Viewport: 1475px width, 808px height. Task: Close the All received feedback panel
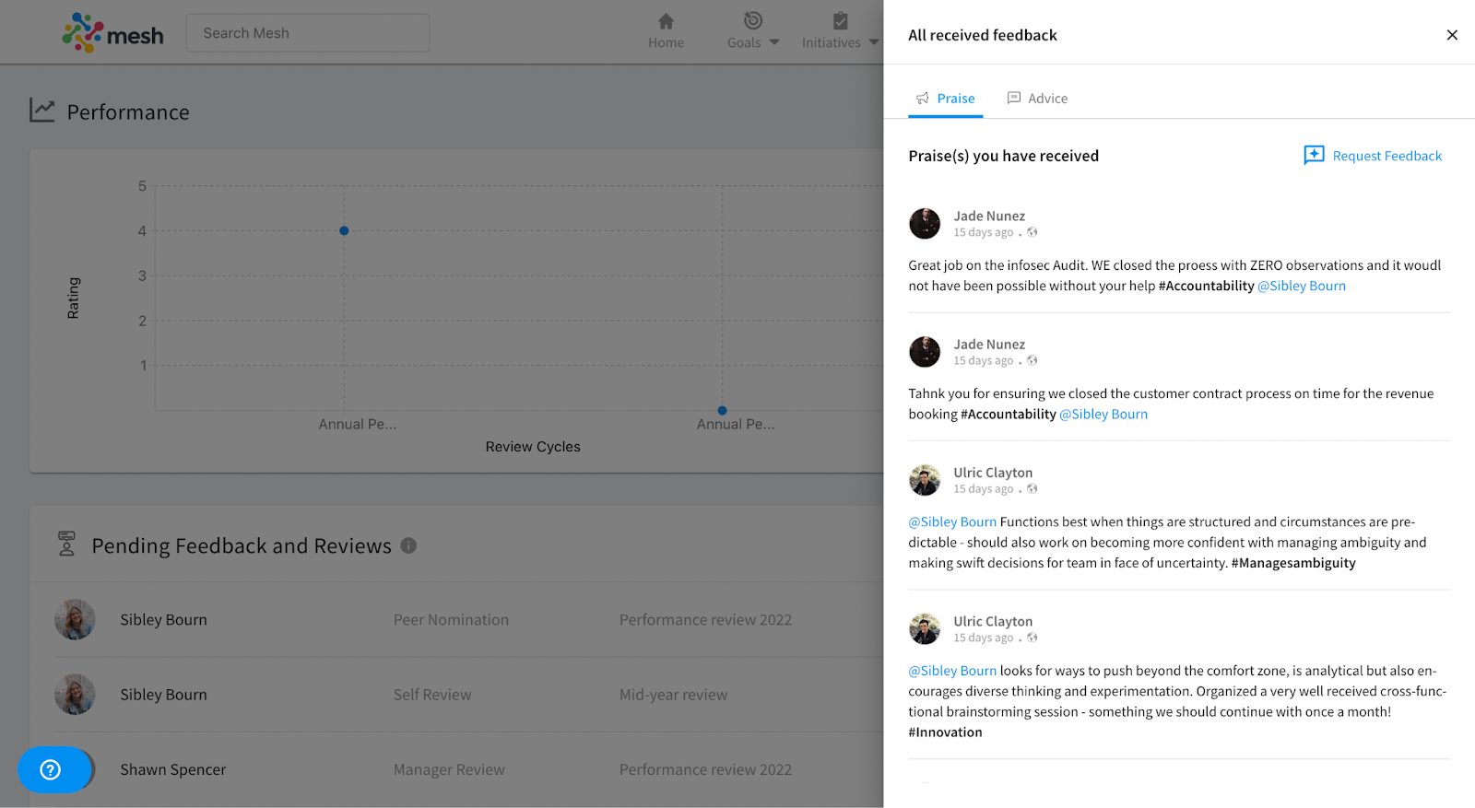(1452, 35)
